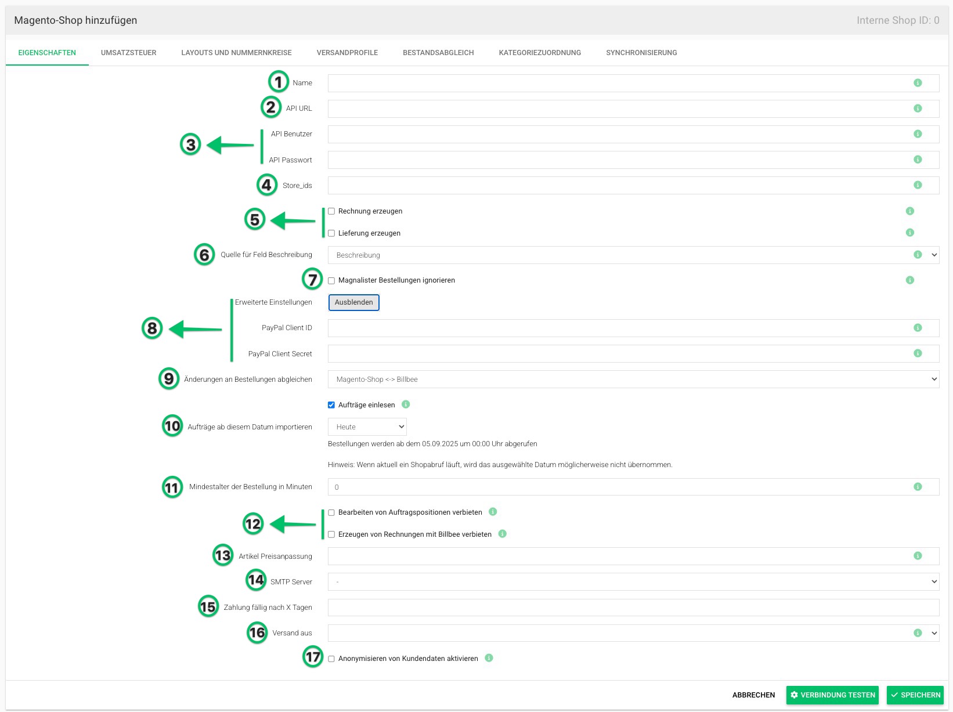Viewport: 953px width, 712px height.
Task: Open Quelle für Feld Beschreibung dropdown
Action: tap(633, 255)
